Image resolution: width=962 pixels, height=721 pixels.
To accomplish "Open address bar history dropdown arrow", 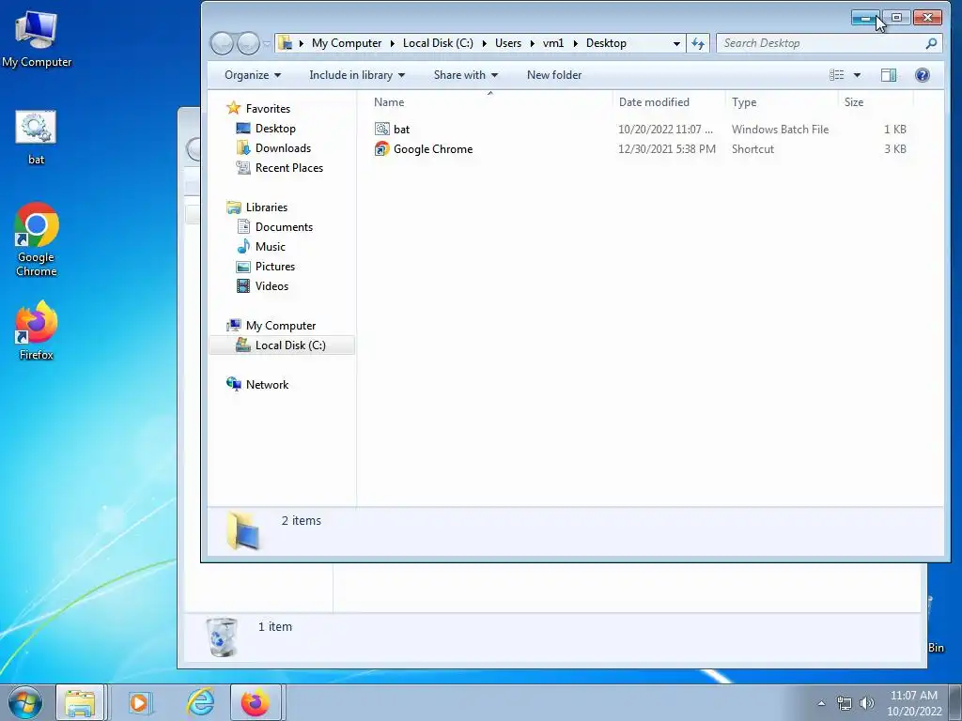I will (676, 43).
